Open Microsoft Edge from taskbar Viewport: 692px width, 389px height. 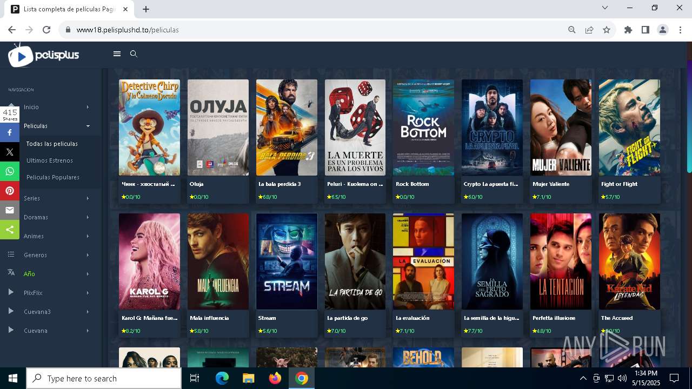[222, 378]
